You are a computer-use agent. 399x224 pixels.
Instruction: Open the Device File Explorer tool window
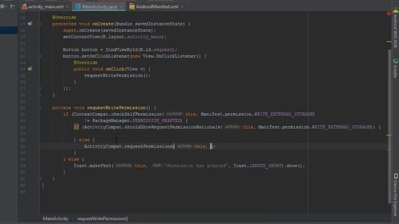tap(395, 194)
